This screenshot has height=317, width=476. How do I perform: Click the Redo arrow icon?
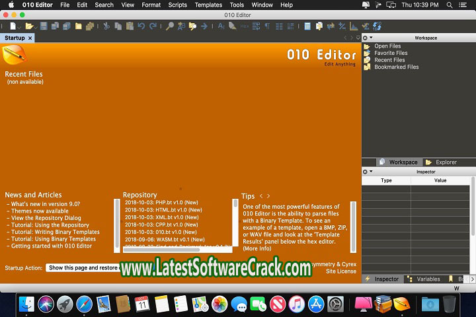coord(153,26)
